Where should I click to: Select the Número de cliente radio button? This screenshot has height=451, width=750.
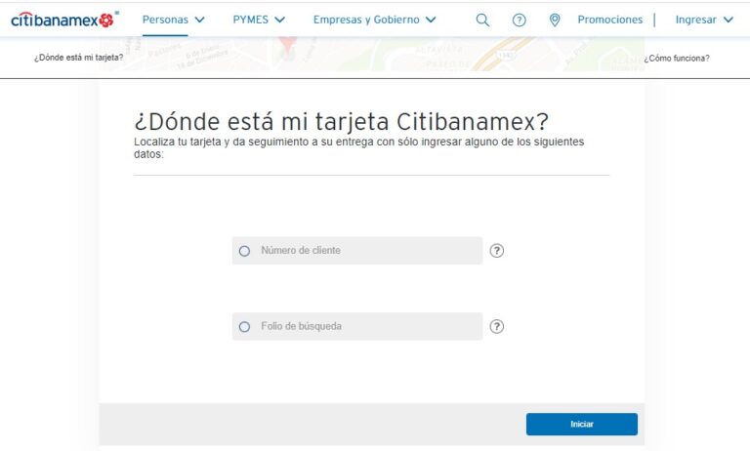[244, 251]
